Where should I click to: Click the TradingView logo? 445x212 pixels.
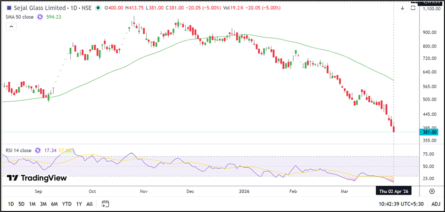36,178
